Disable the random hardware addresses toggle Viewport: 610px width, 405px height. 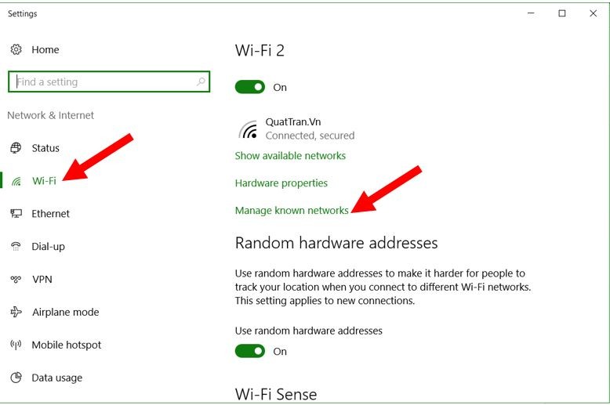[x=250, y=351]
